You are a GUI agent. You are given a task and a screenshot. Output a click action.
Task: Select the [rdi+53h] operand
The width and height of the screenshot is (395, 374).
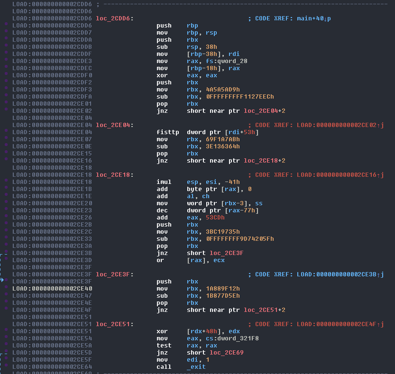point(241,132)
